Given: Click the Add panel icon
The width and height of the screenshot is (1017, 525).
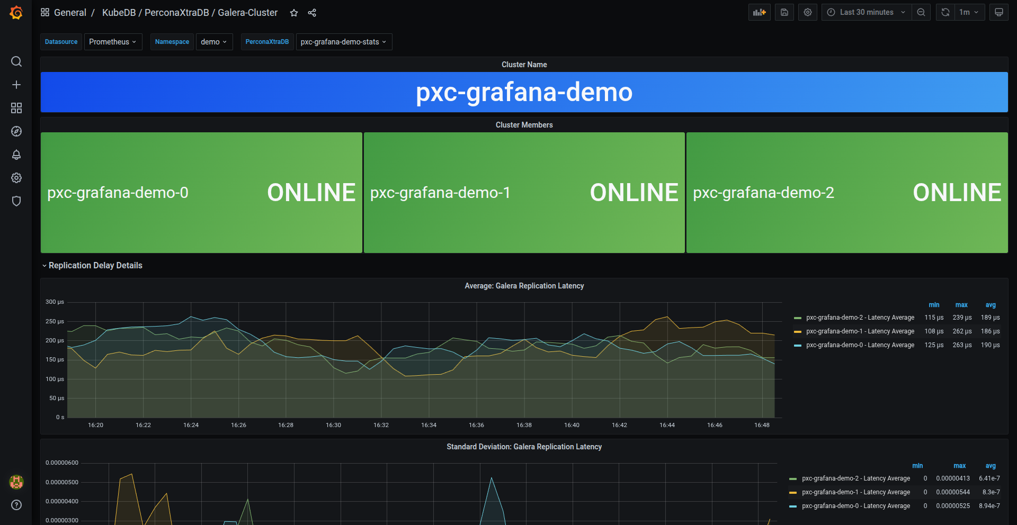Looking at the screenshot, I should pyautogui.click(x=760, y=12).
